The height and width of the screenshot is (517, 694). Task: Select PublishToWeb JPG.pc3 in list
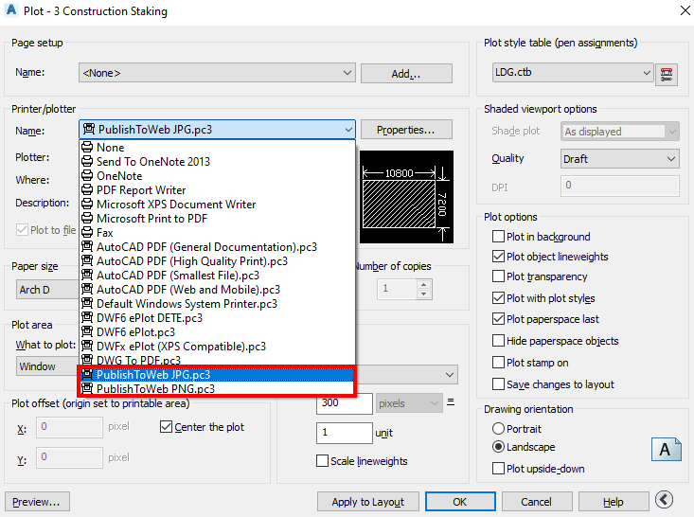tap(218, 374)
